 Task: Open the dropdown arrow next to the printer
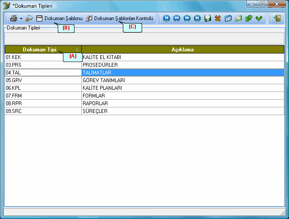21,19
